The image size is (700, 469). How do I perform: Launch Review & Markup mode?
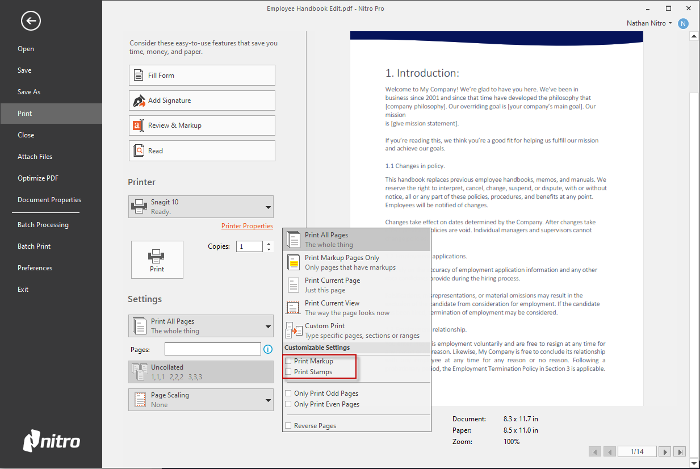coord(202,125)
